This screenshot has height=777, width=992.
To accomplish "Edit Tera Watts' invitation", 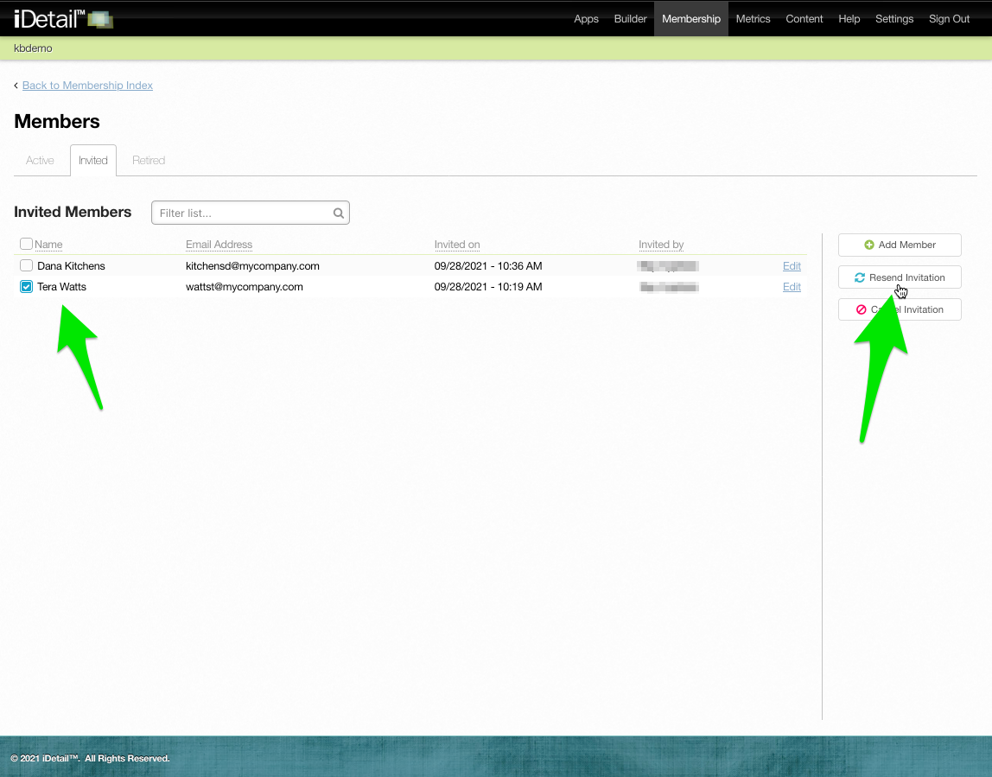I will (x=792, y=287).
